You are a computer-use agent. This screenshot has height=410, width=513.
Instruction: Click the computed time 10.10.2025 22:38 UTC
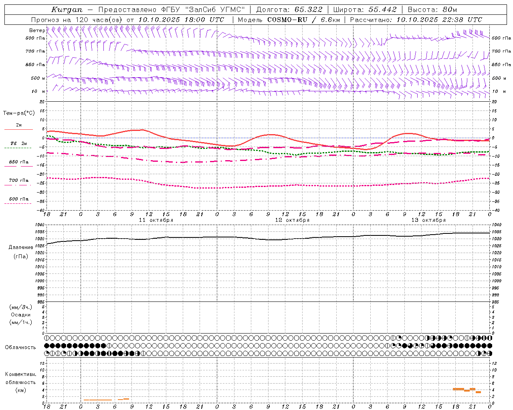(439, 20)
